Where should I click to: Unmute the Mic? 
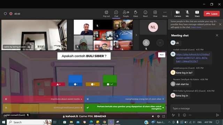tap(187, 14)
